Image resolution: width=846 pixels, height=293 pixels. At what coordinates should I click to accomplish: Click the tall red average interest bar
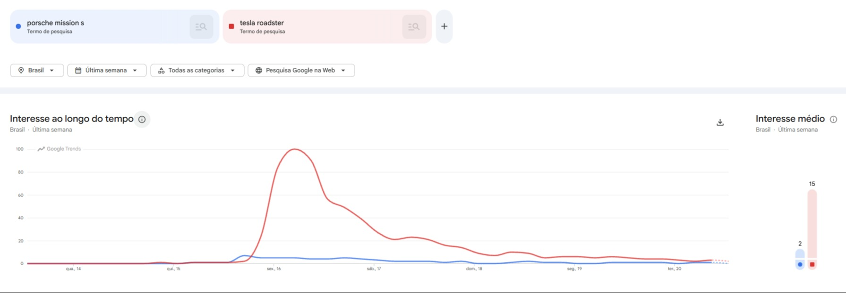click(x=812, y=229)
